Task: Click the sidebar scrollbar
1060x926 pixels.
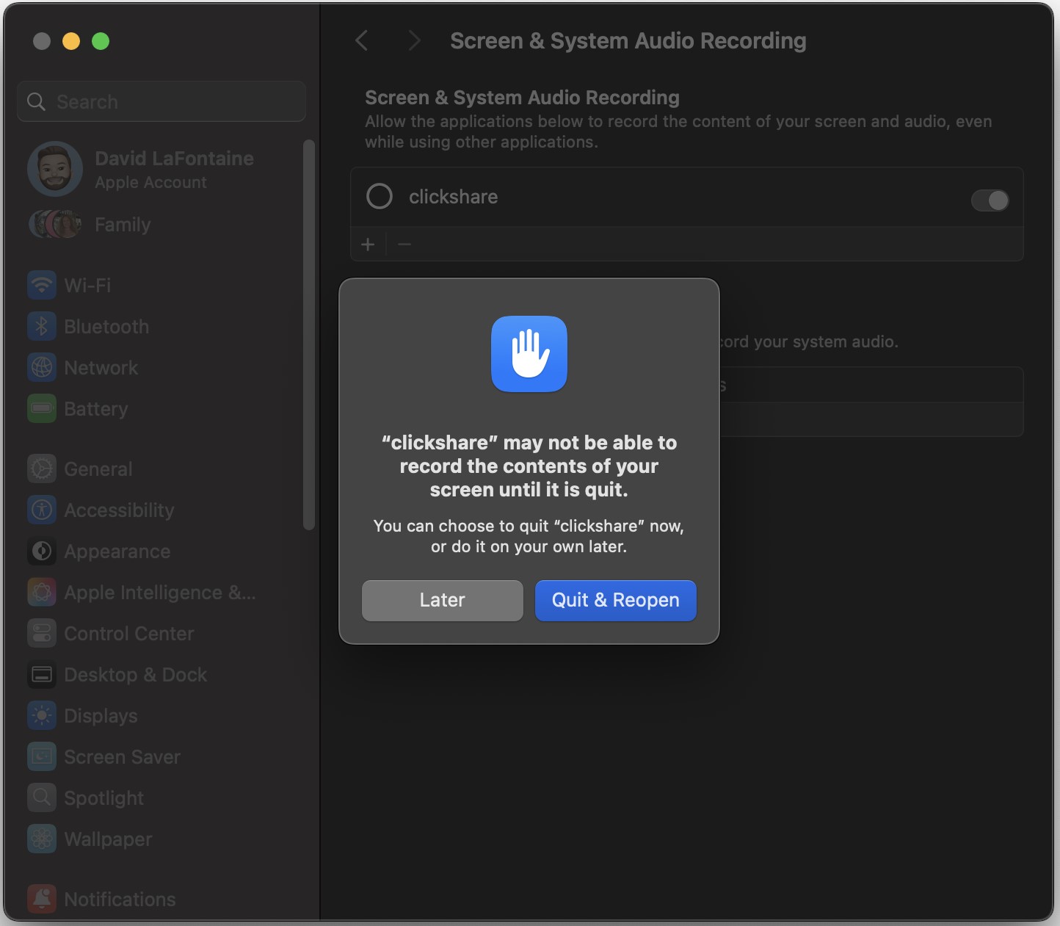Action: 309,334
